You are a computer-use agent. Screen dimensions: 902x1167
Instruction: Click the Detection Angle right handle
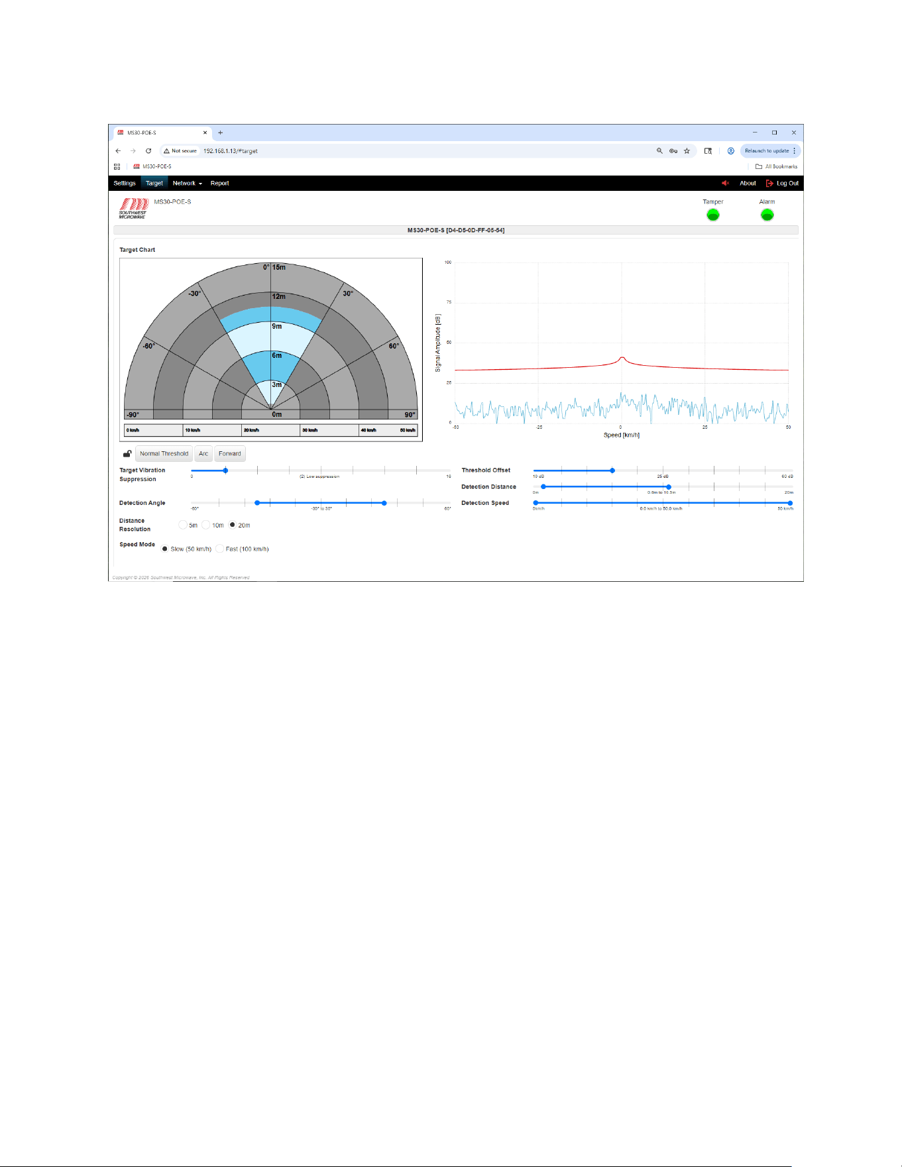pos(384,503)
